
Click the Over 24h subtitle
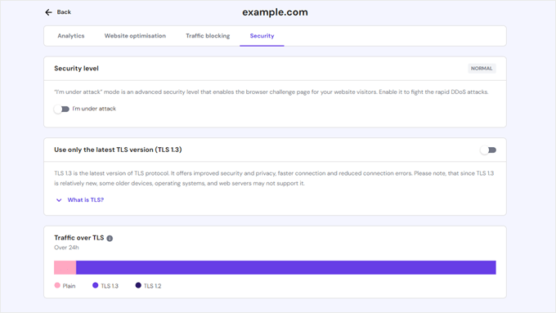(x=66, y=248)
